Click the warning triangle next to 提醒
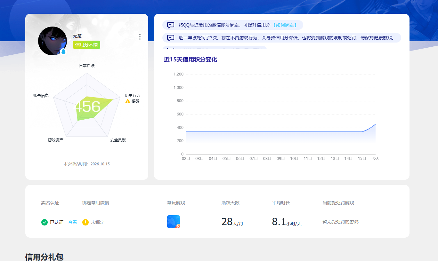 click(x=128, y=101)
